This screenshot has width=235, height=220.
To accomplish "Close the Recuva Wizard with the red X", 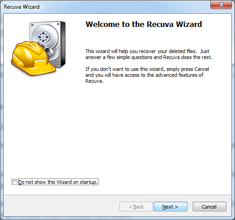I will click(221, 5).
